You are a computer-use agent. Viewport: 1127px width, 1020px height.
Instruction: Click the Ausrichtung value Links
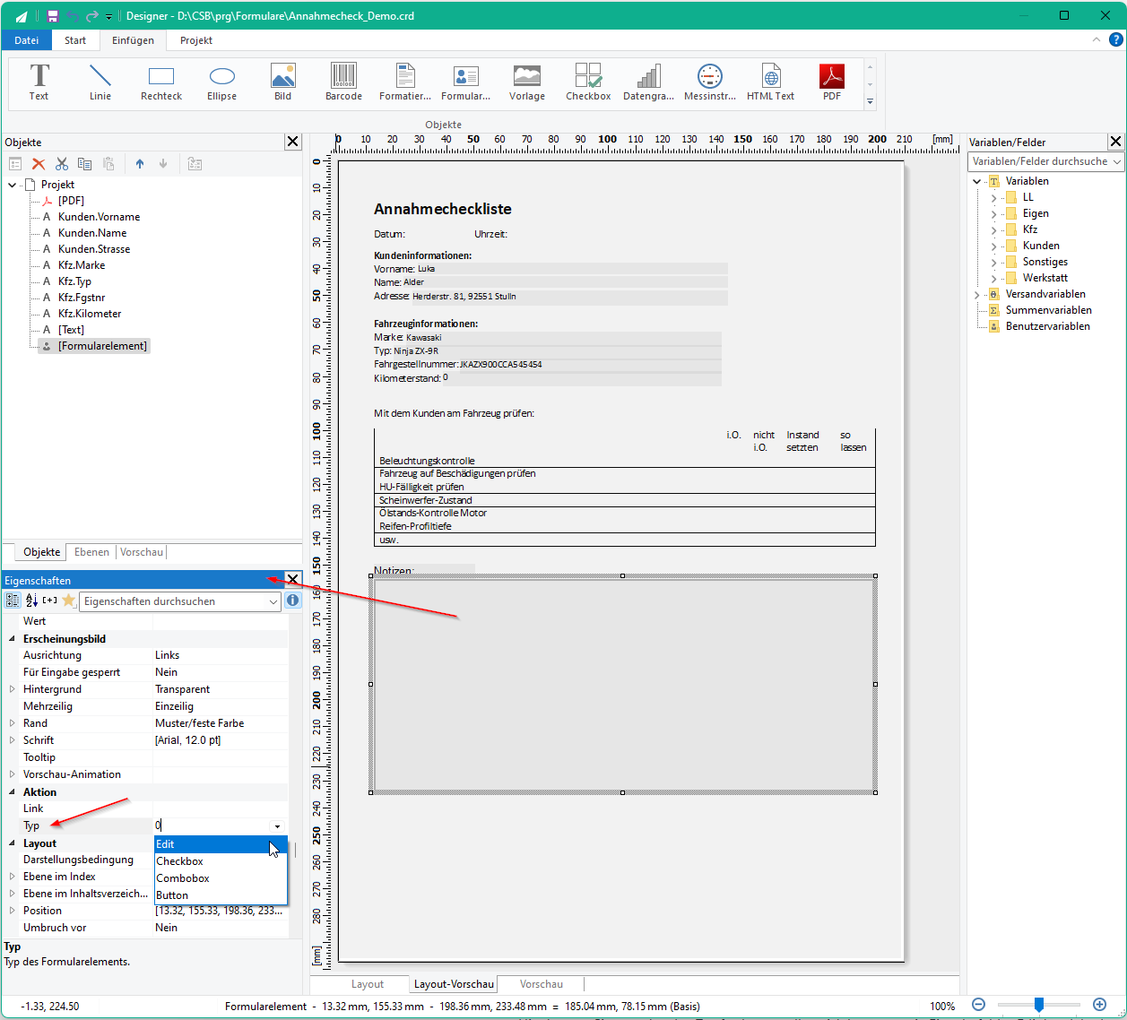coord(167,655)
